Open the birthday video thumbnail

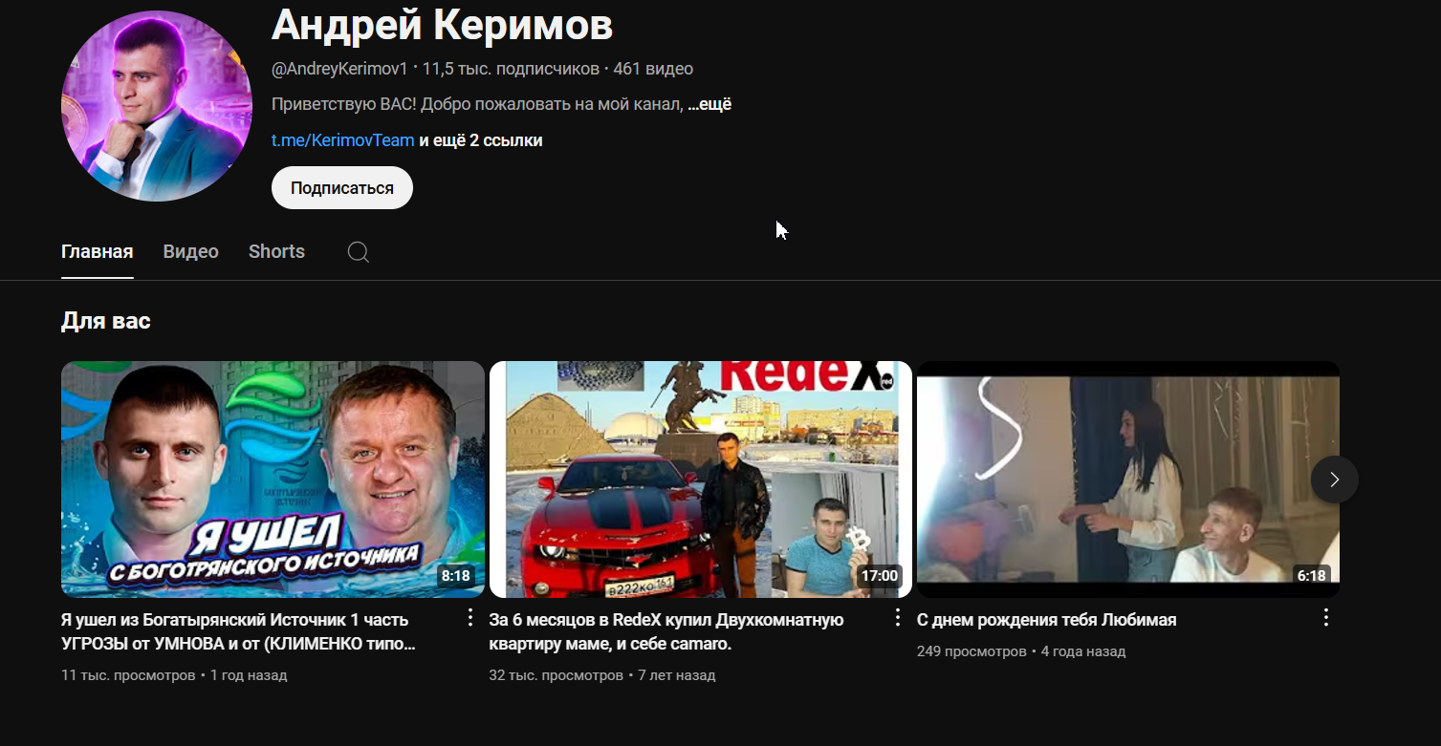[1127, 479]
